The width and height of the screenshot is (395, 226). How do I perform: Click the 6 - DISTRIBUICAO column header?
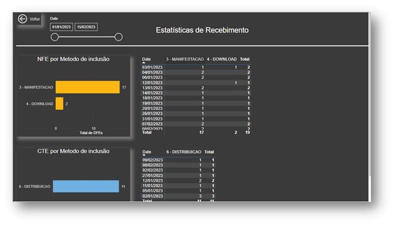(x=183, y=152)
